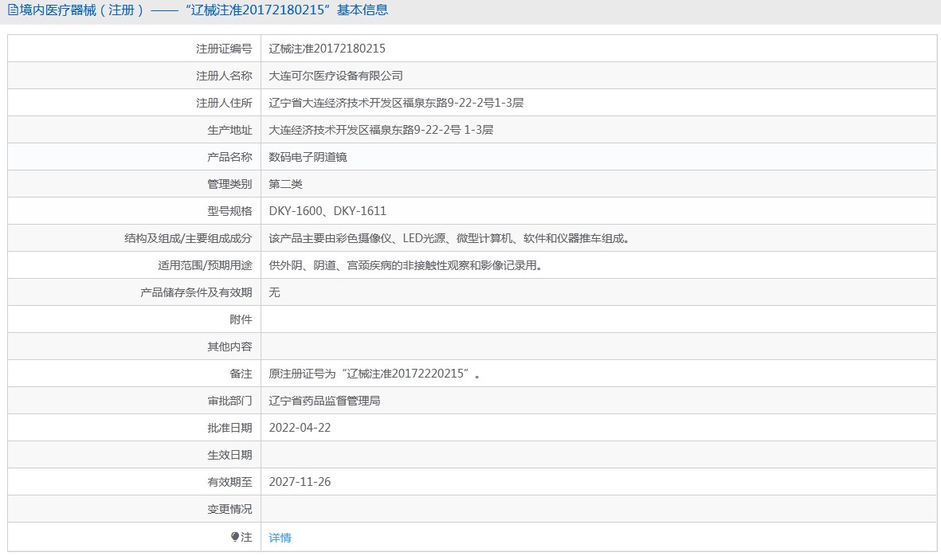Screen dimensions: 941x556
Task: Click the 注册人住所 label
Action: (224, 103)
